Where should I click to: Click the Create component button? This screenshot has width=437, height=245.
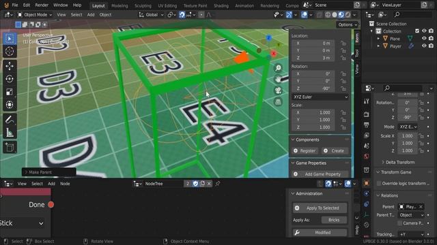pyautogui.click(x=335, y=151)
